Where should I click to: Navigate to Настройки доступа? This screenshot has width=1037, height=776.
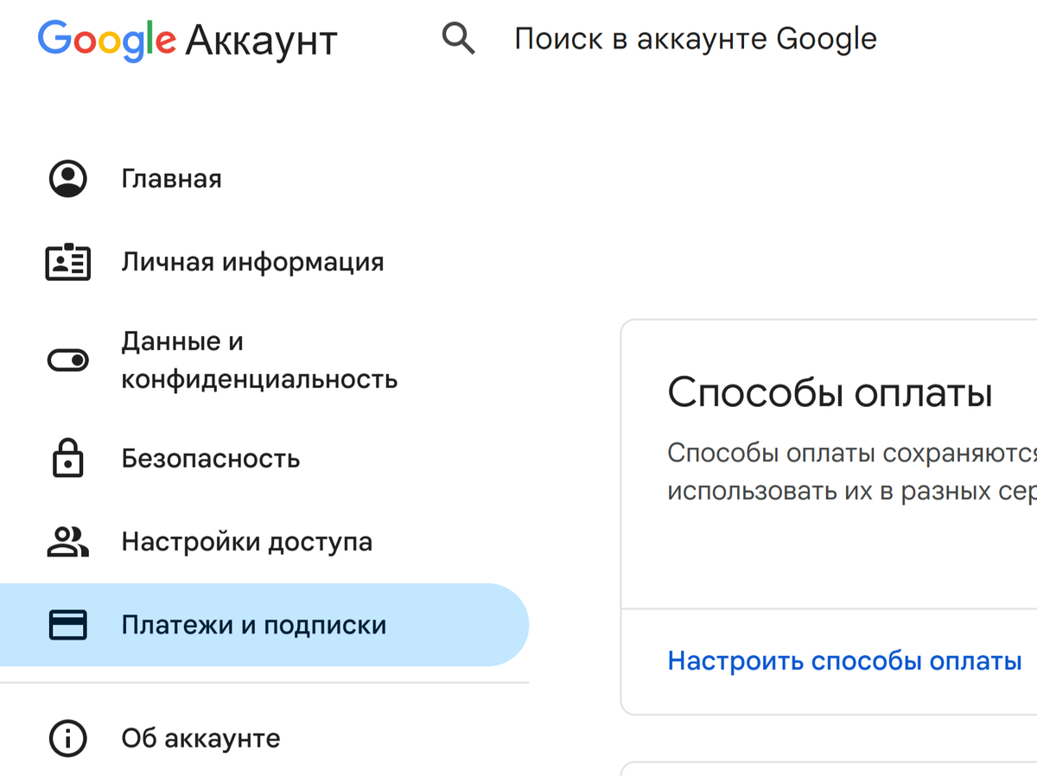tap(246, 542)
